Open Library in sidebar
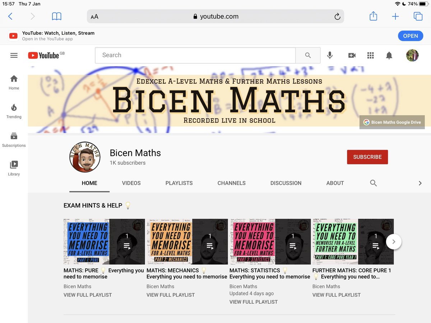Screen dimensions: 431x323 [x=14, y=169]
